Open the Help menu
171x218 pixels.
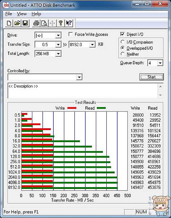[x=36, y=14]
